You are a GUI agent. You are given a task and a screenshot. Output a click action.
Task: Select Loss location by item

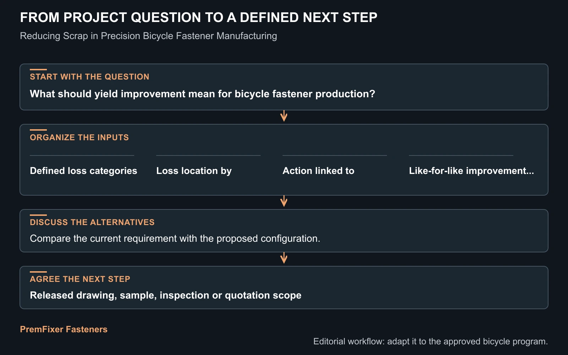(x=194, y=171)
